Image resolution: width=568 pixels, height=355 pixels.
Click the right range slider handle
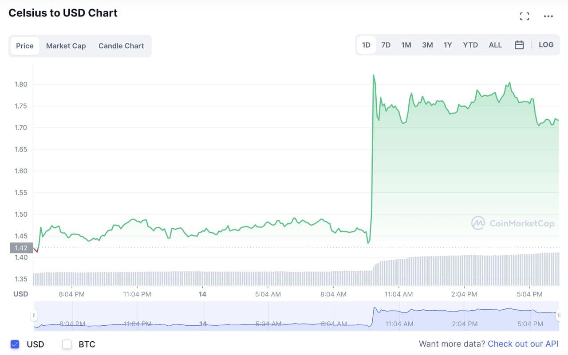(559, 316)
